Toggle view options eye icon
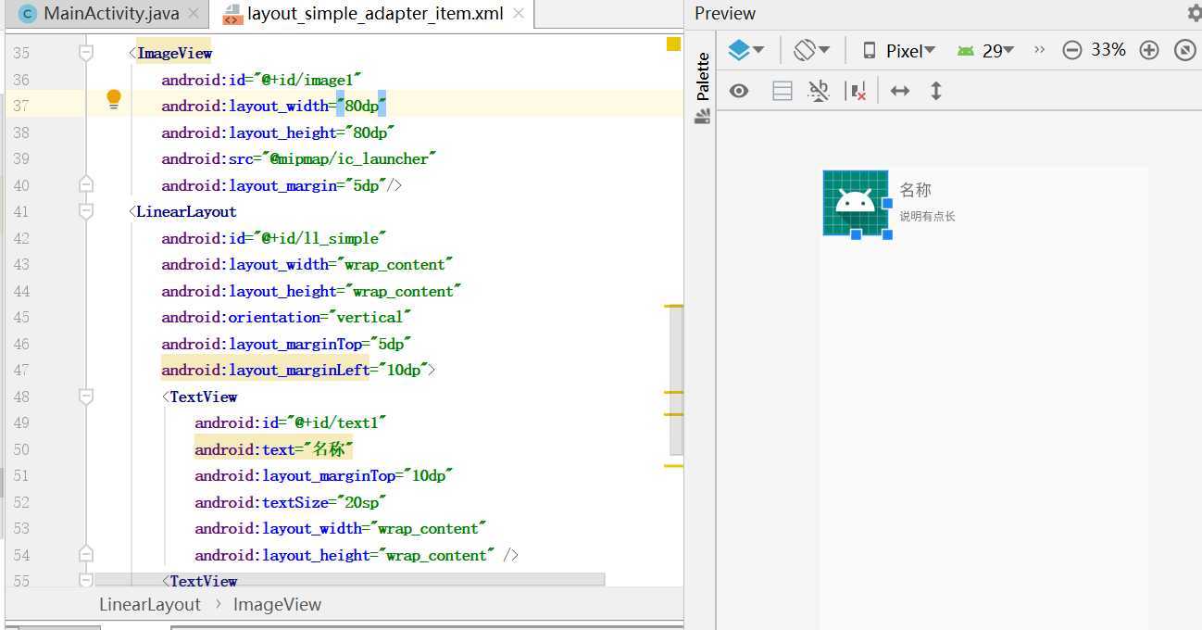Screen dimensions: 1202x630 click(x=739, y=91)
